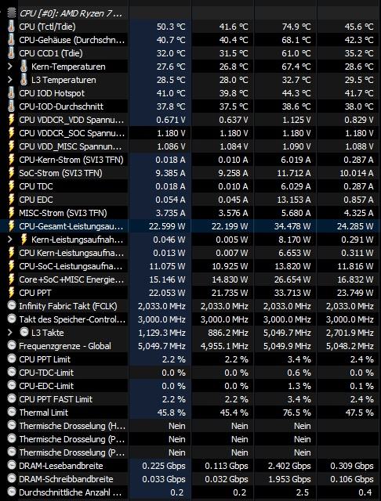Click lightning icon beside CPU TDC
The image size is (381, 501).
click(11, 186)
